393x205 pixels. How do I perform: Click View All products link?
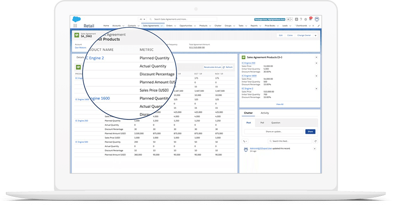tap(280, 104)
